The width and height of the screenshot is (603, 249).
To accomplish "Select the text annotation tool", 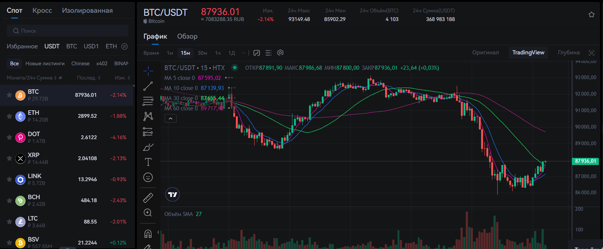I will pos(148,162).
